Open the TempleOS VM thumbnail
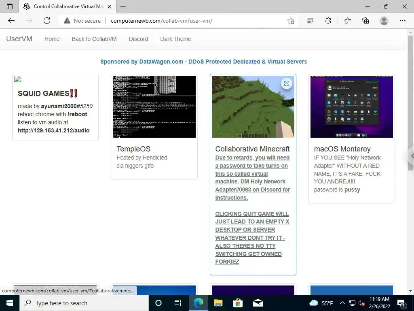414x311 pixels. [154, 107]
